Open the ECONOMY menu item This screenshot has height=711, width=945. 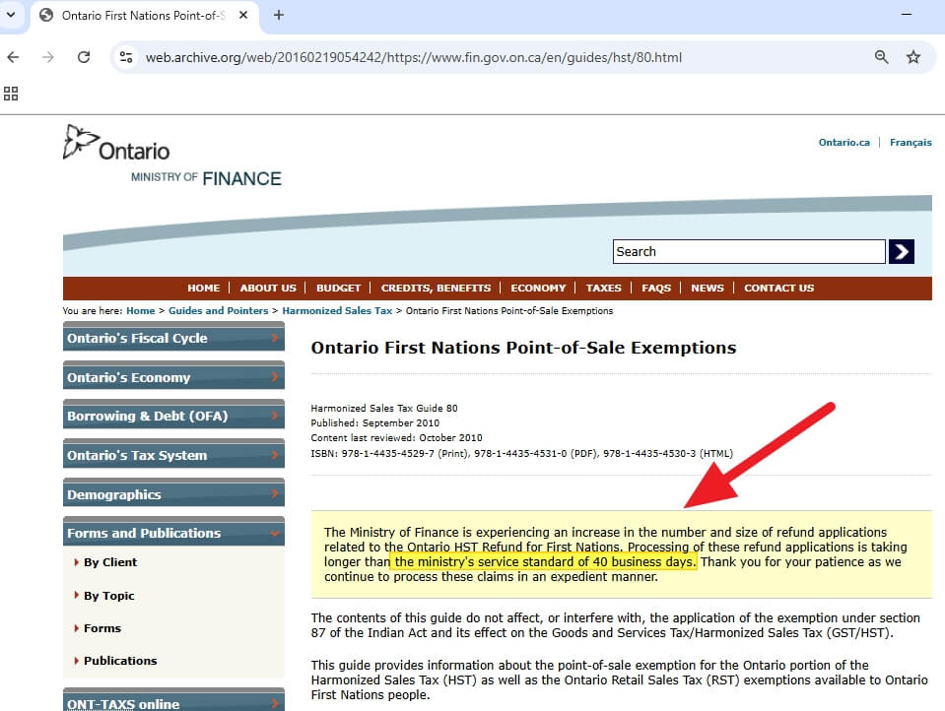(x=538, y=288)
